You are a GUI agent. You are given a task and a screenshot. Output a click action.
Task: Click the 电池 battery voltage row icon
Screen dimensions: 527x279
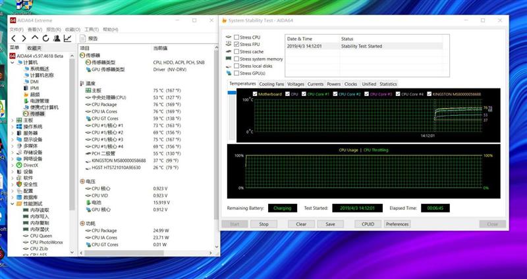click(x=89, y=203)
